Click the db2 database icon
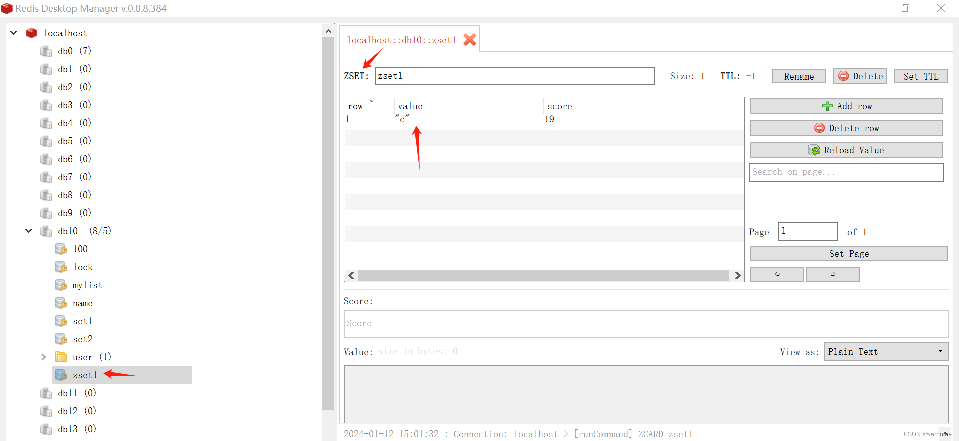This screenshot has width=959, height=441. [46, 87]
